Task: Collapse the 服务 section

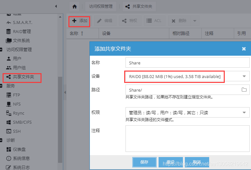Action: (x=1, y=86)
